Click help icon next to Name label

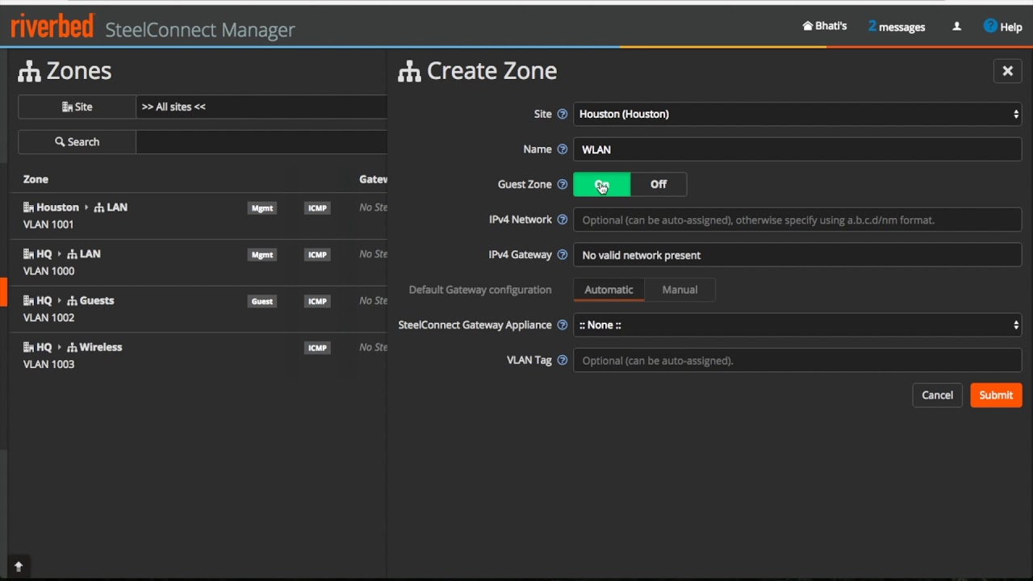tap(563, 149)
